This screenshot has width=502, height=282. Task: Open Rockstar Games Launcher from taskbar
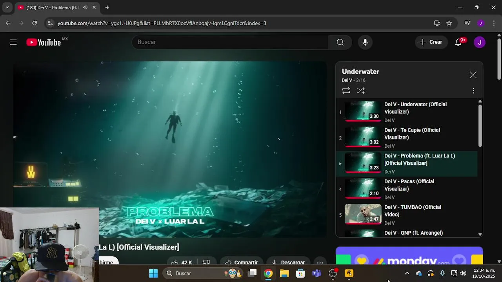[x=349, y=273]
